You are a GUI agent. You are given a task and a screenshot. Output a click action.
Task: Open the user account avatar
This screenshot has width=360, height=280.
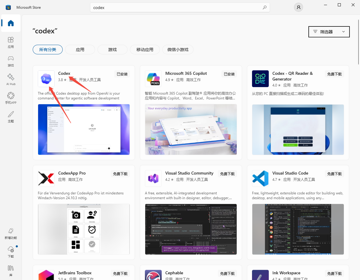click(x=298, y=8)
